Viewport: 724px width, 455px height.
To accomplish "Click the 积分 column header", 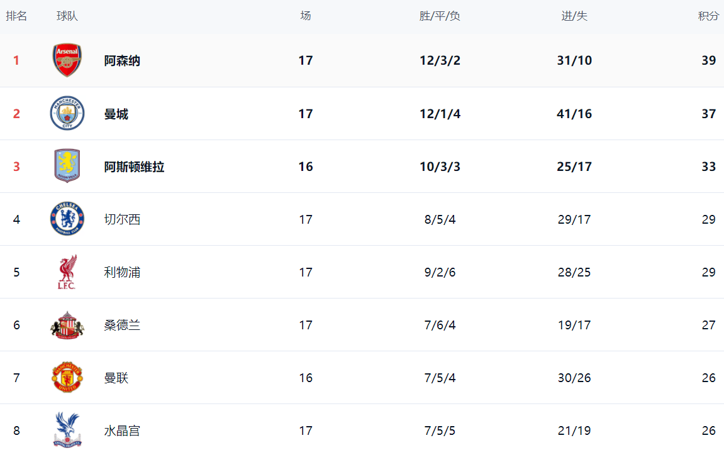I will [708, 16].
